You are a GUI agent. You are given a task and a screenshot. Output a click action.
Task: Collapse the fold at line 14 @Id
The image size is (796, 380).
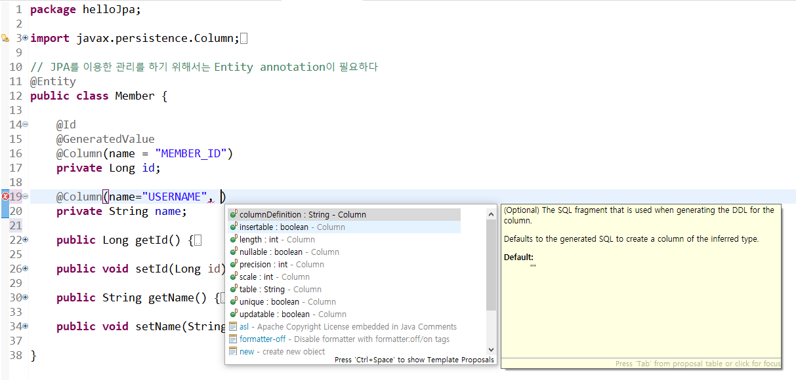(x=26, y=124)
